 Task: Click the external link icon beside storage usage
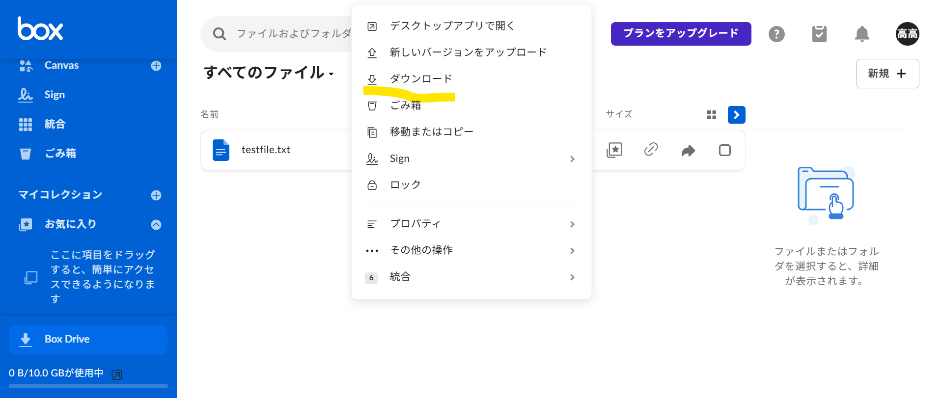(117, 375)
